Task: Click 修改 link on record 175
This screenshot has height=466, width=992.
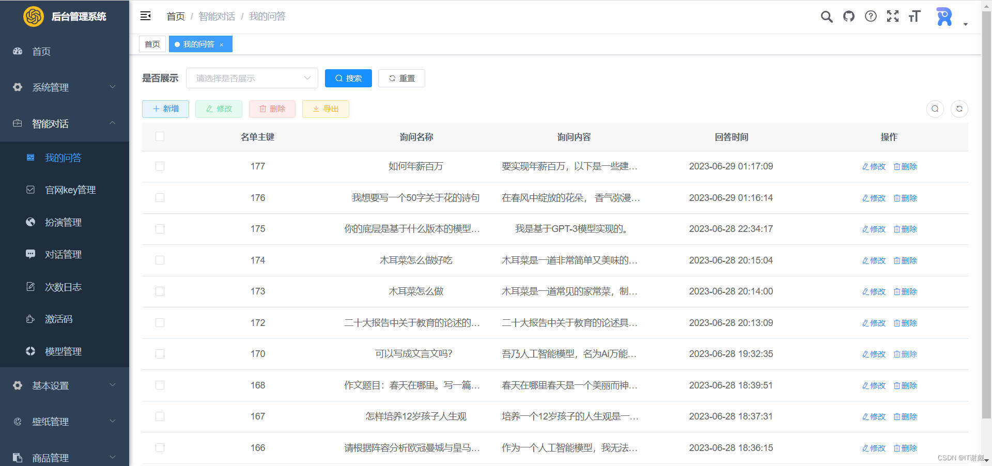Action: click(874, 229)
